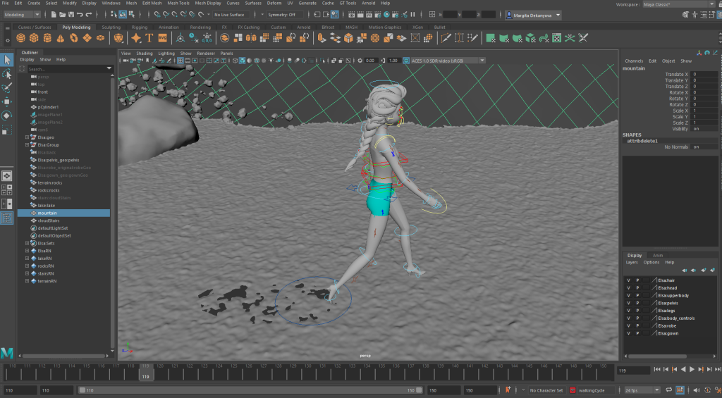
Task: Toggle playback P of Elsa:legs layer
Action: [x=637, y=311]
